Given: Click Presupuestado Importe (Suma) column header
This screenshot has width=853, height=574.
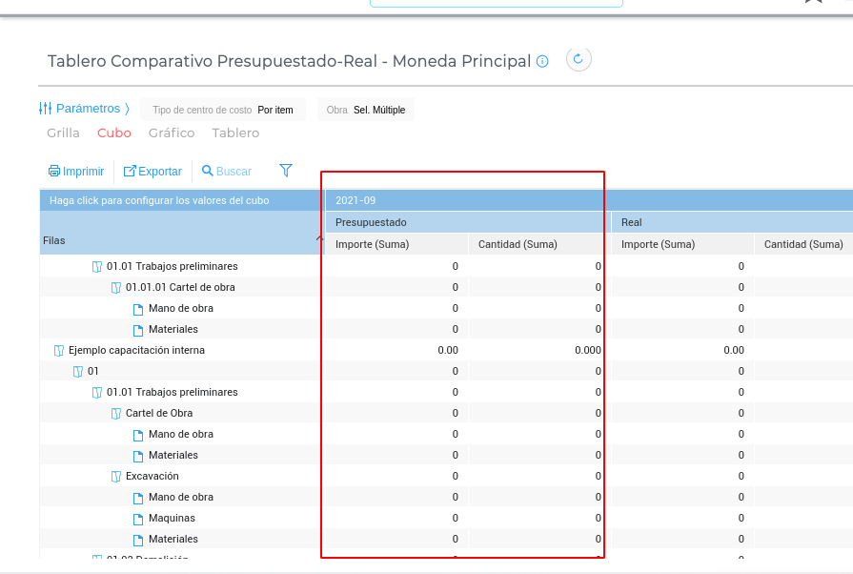Looking at the screenshot, I should coord(372,245).
